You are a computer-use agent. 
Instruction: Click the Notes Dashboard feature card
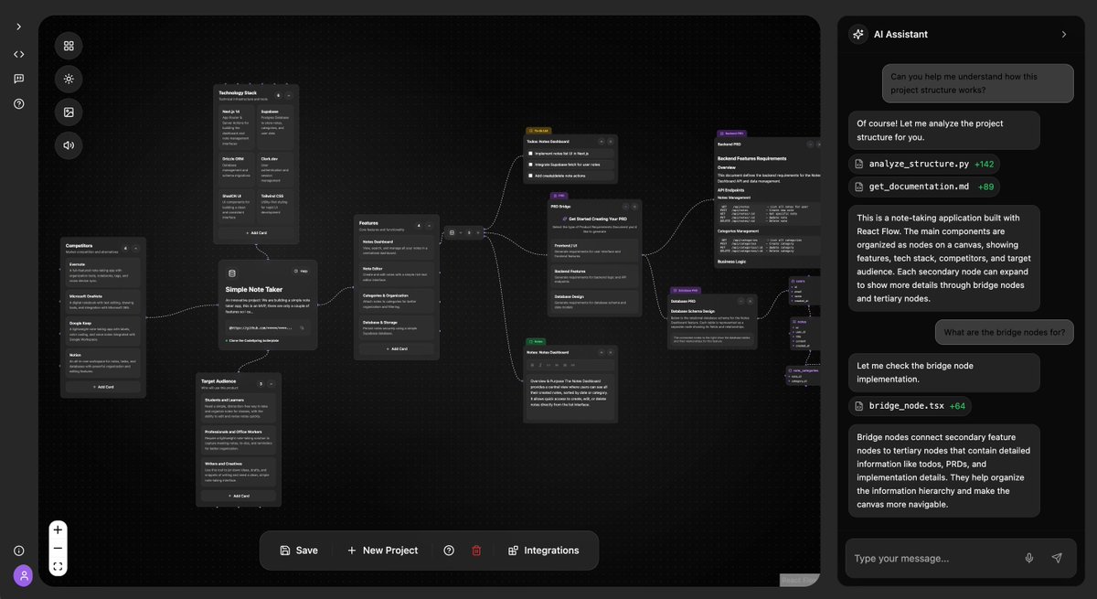[x=396, y=248]
